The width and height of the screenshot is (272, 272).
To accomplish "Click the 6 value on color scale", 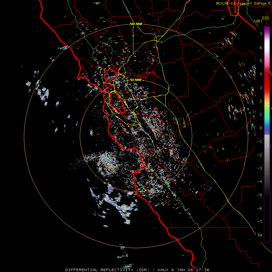I will [x=261, y=47].
